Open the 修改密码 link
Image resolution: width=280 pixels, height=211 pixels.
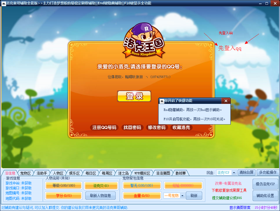click(x=157, y=127)
